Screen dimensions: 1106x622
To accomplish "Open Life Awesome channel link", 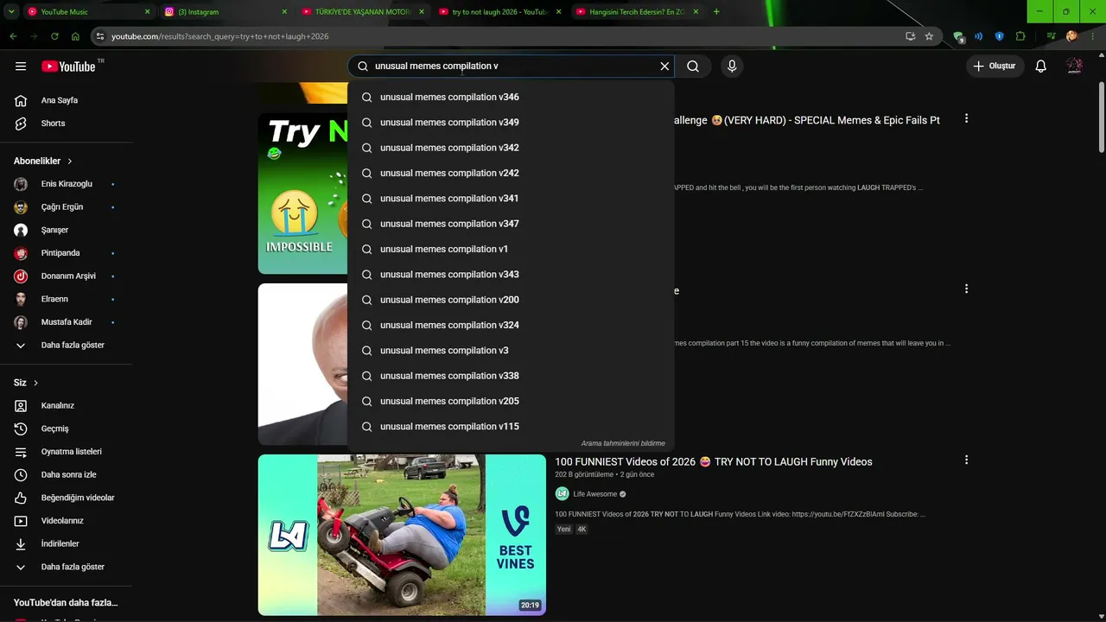I will tap(595, 494).
